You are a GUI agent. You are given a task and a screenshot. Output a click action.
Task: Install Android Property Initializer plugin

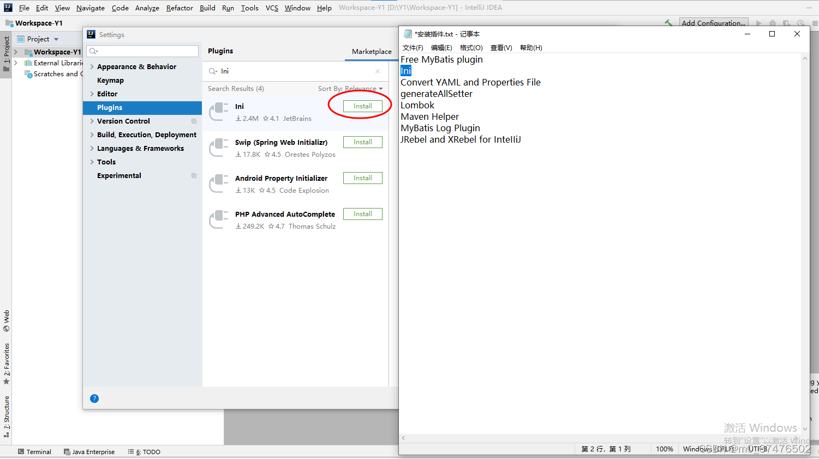(362, 178)
